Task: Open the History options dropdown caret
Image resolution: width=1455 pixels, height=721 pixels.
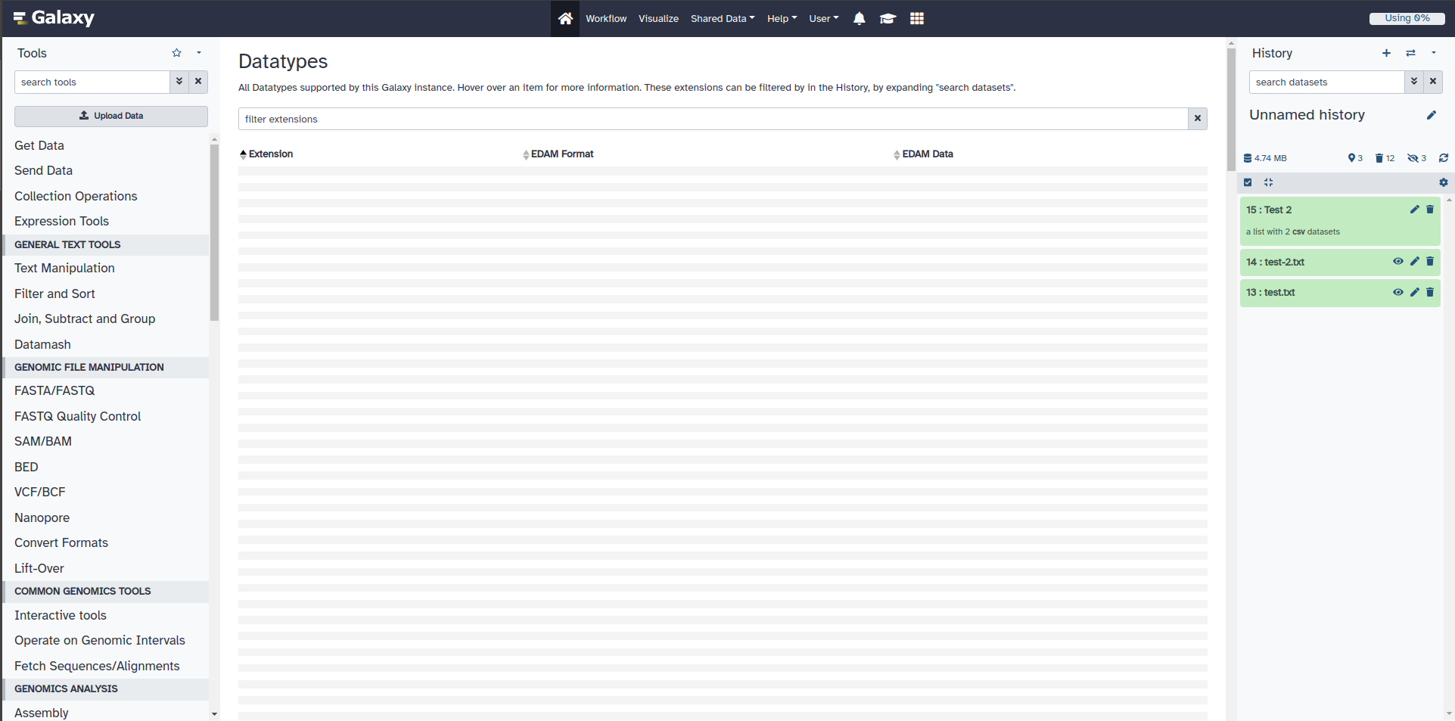Action: click(x=1434, y=53)
